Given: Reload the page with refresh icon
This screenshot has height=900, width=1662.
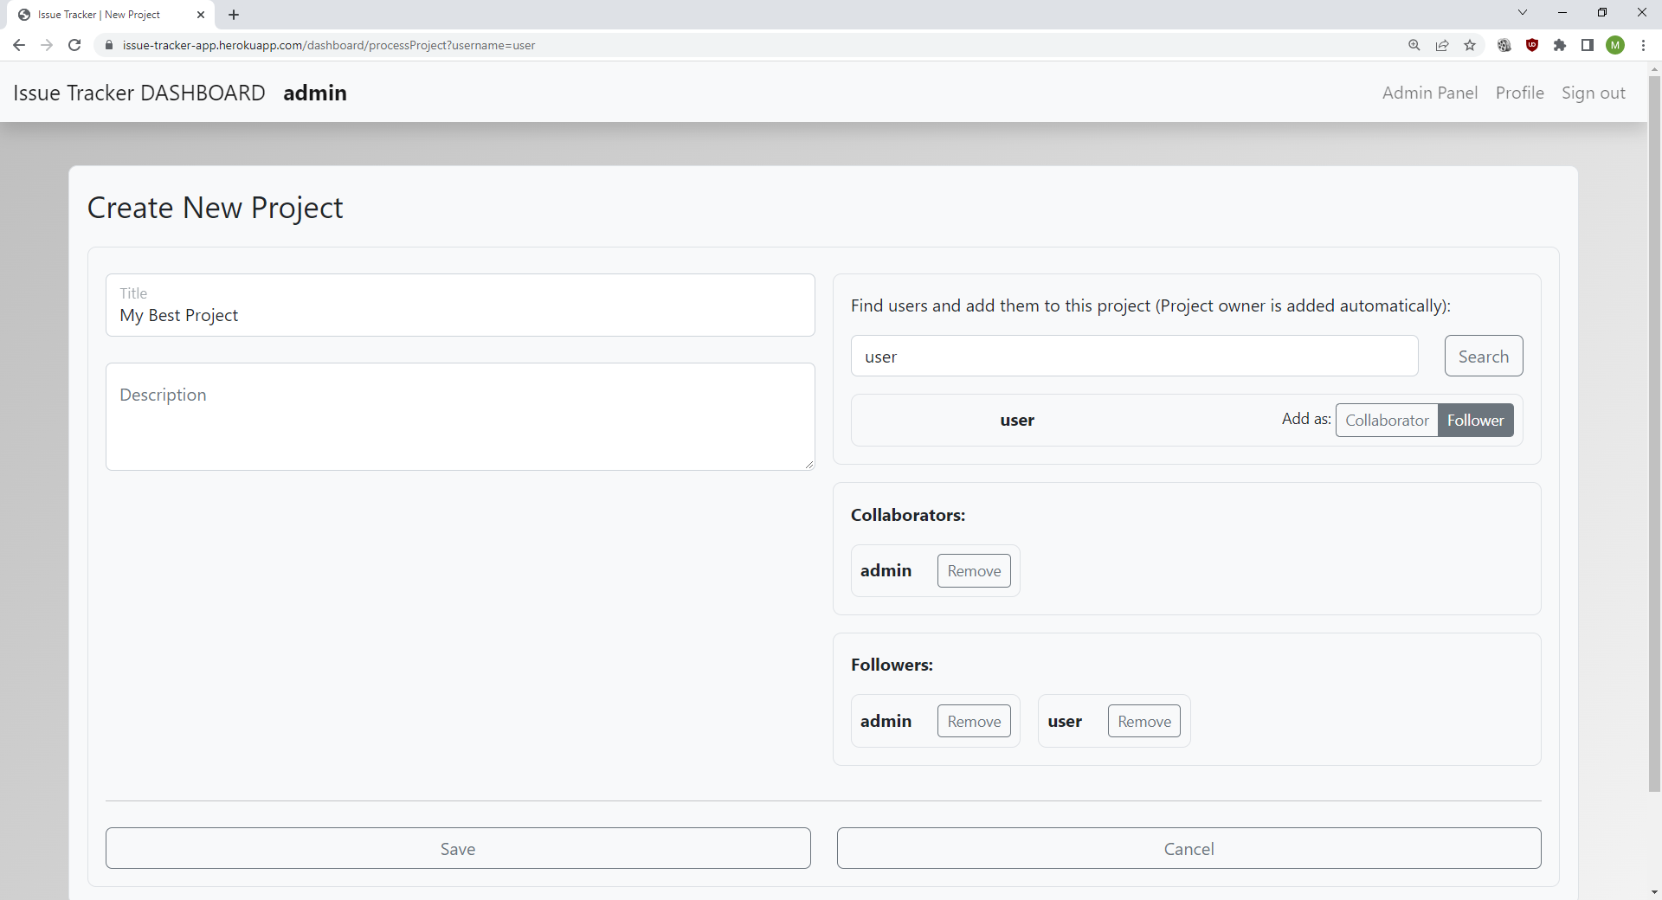Looking at the screenshot, I should (74, 45).
